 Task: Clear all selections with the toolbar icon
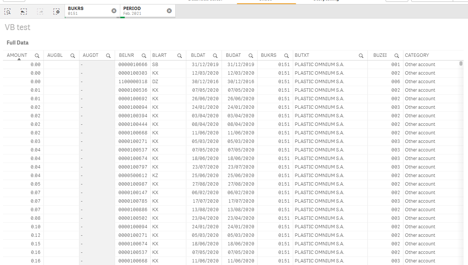(57, 12)
